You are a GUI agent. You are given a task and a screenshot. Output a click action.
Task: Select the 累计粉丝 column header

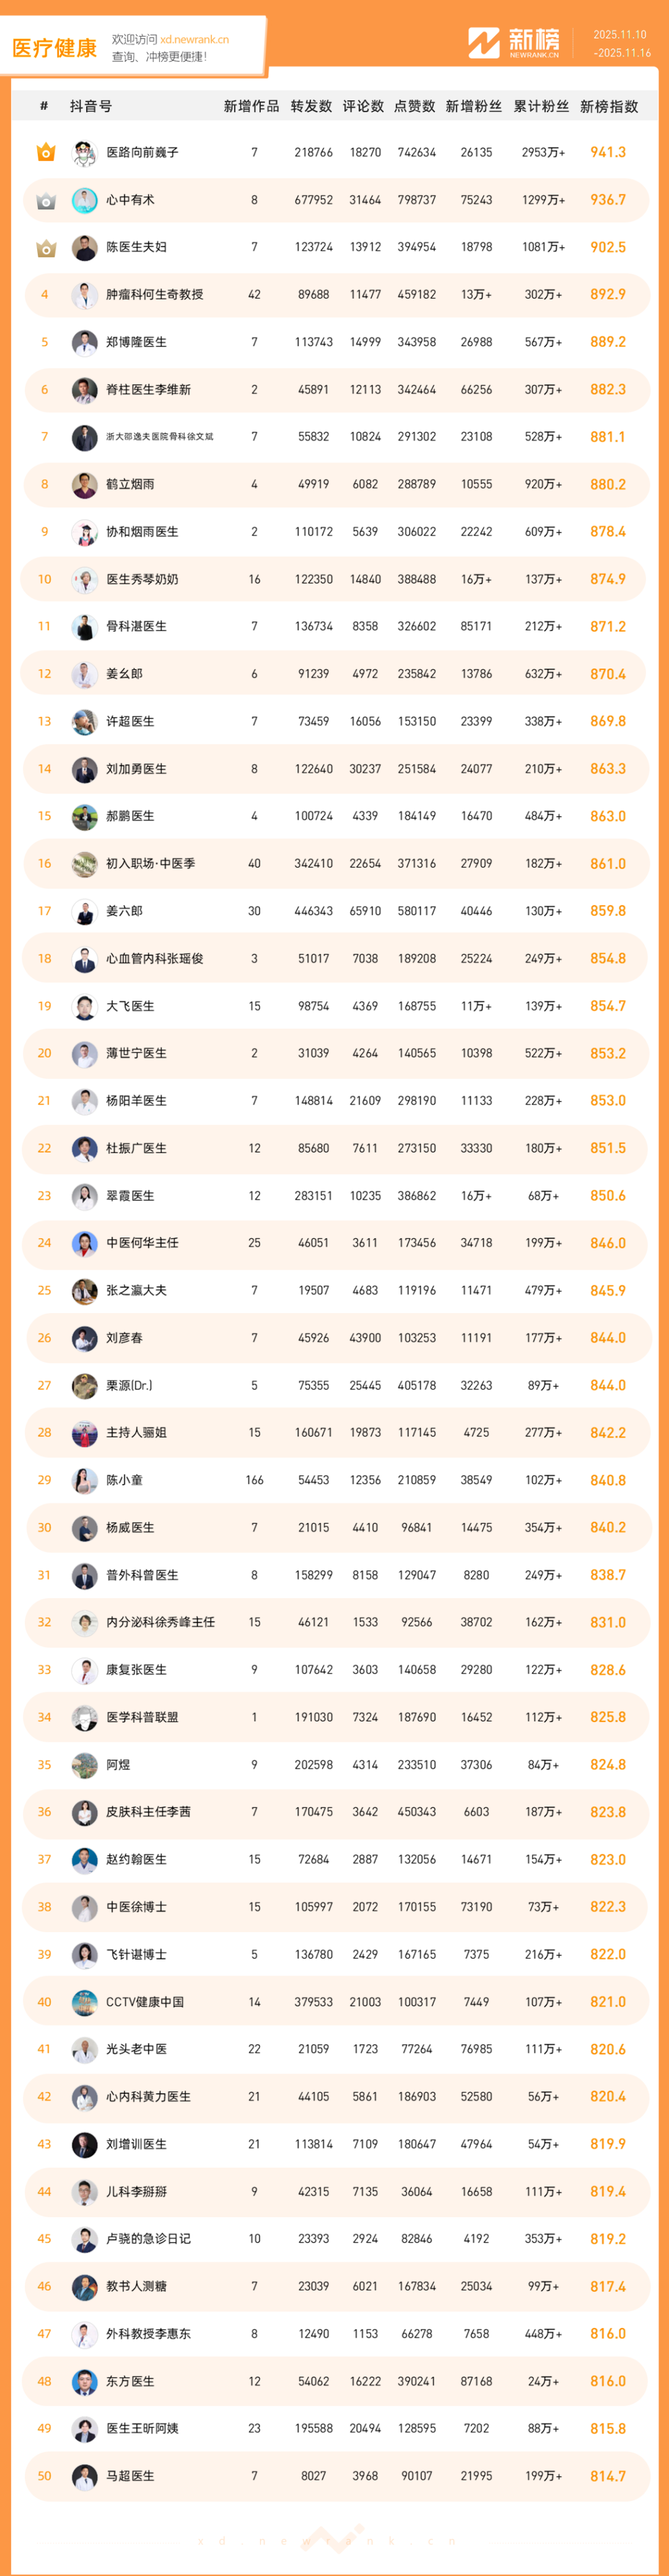(x=541, y=106)
